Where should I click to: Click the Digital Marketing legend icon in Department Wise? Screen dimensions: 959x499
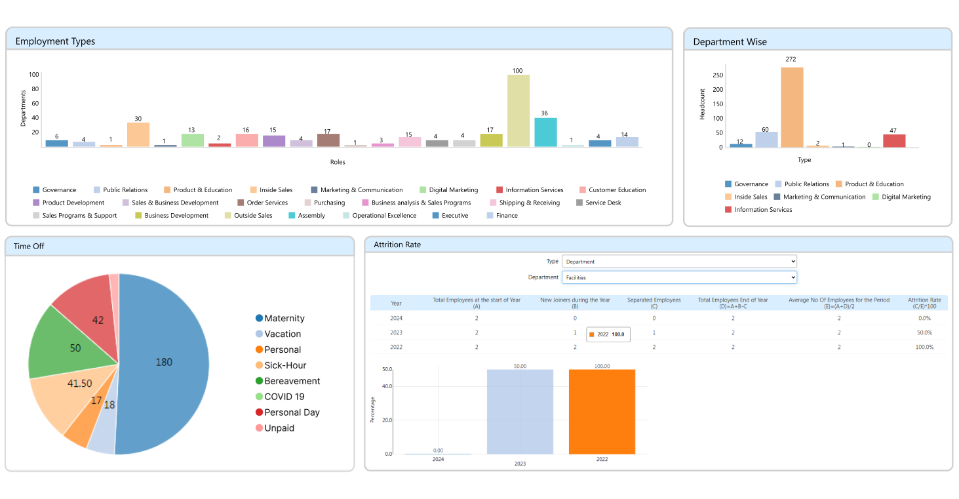coord(876,197)
